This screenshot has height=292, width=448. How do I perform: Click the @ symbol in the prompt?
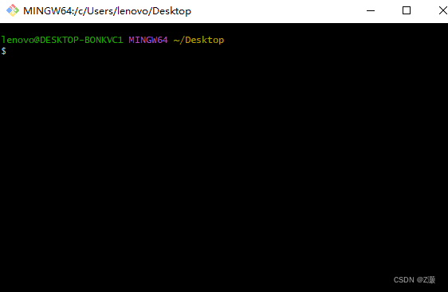point(37,40)
